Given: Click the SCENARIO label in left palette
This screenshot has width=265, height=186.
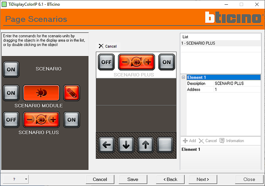Looking at the screenshot, I should [x=48, y=69].
